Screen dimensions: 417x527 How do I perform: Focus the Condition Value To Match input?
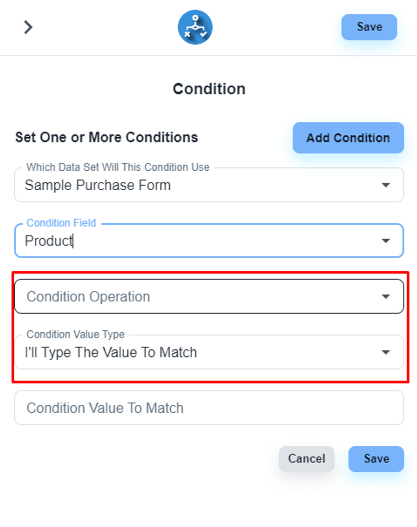(209, 408)
